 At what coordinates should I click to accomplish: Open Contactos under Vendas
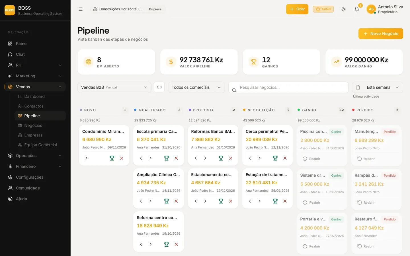(x=40, y=106)
